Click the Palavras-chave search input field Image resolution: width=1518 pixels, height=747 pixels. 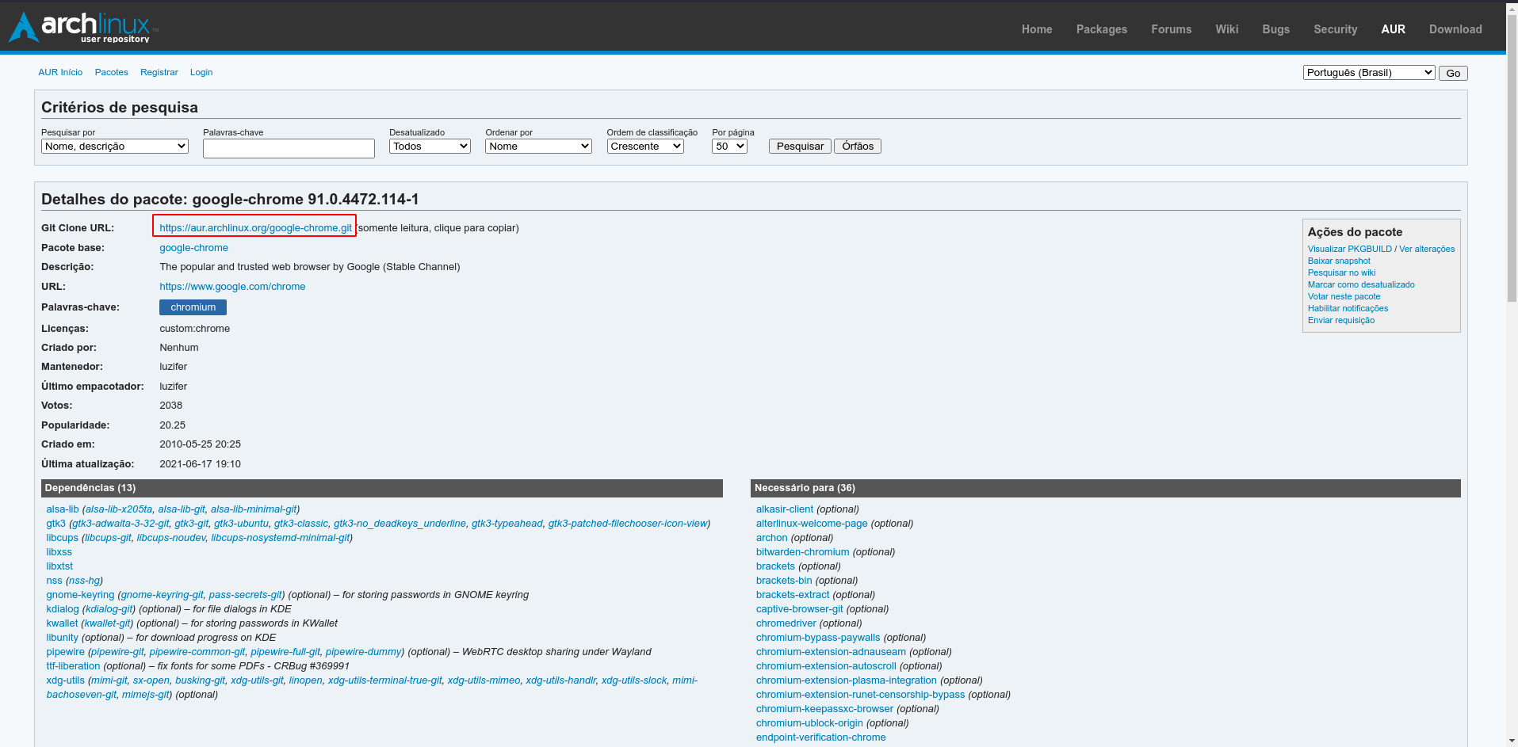pyautogui.click(x=289, y=149)
